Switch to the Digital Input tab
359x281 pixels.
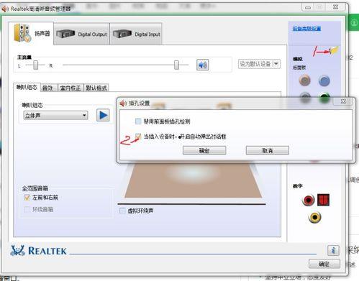tap(136, 34)
